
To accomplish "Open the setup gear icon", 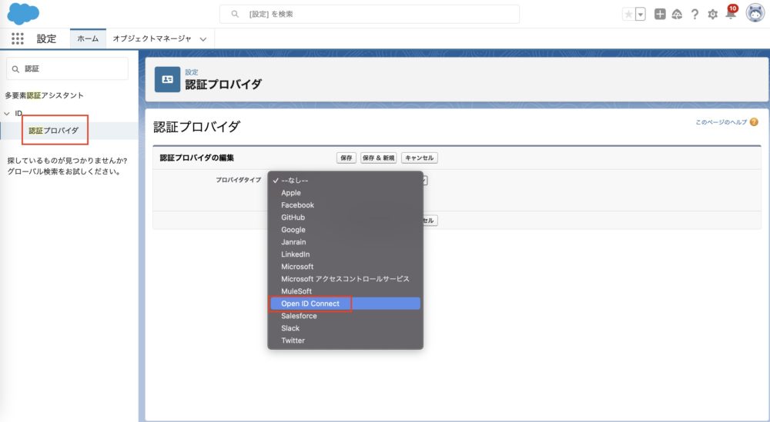I will (x=712, y=14).
